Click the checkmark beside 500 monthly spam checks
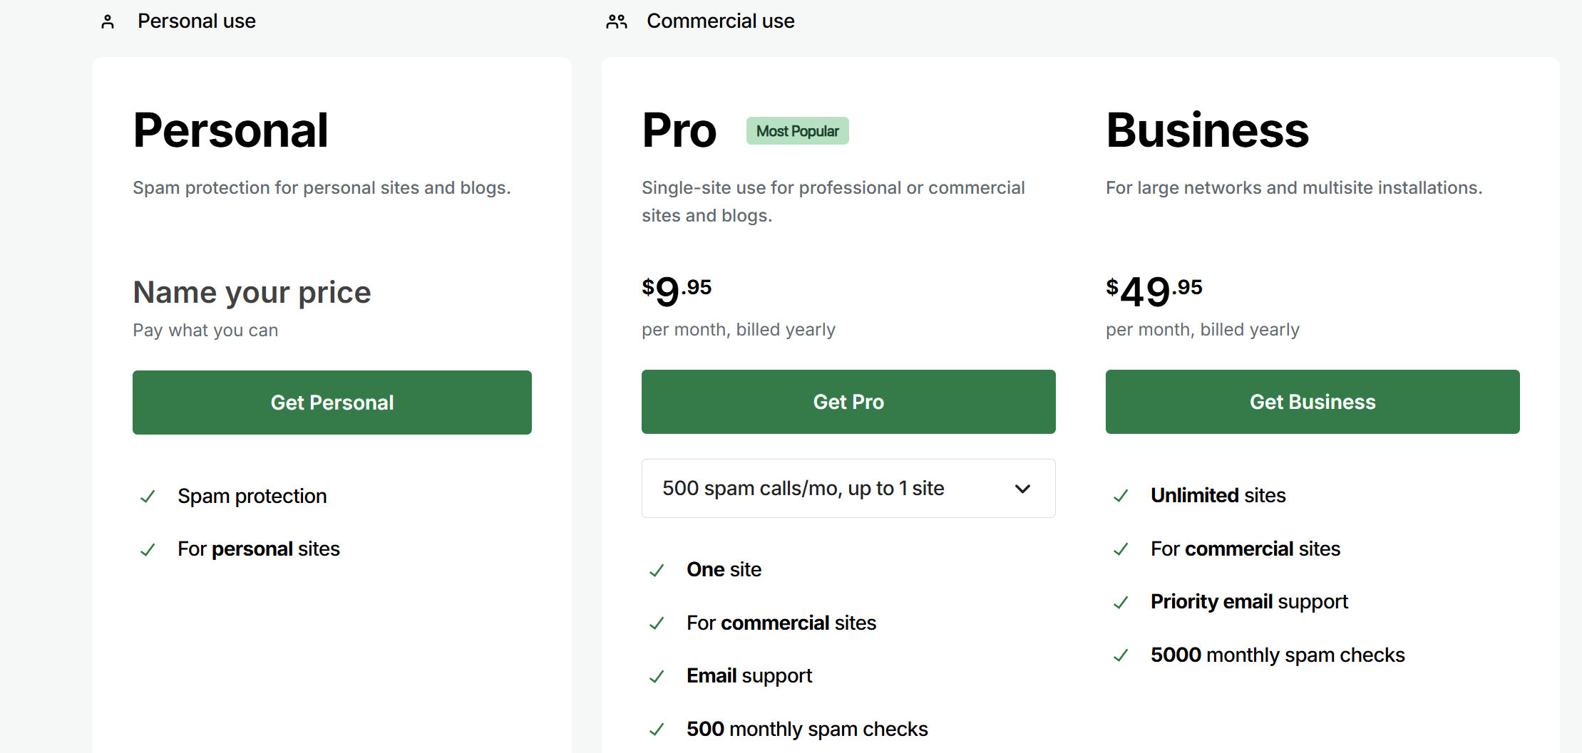 click(x=657, y=729)
